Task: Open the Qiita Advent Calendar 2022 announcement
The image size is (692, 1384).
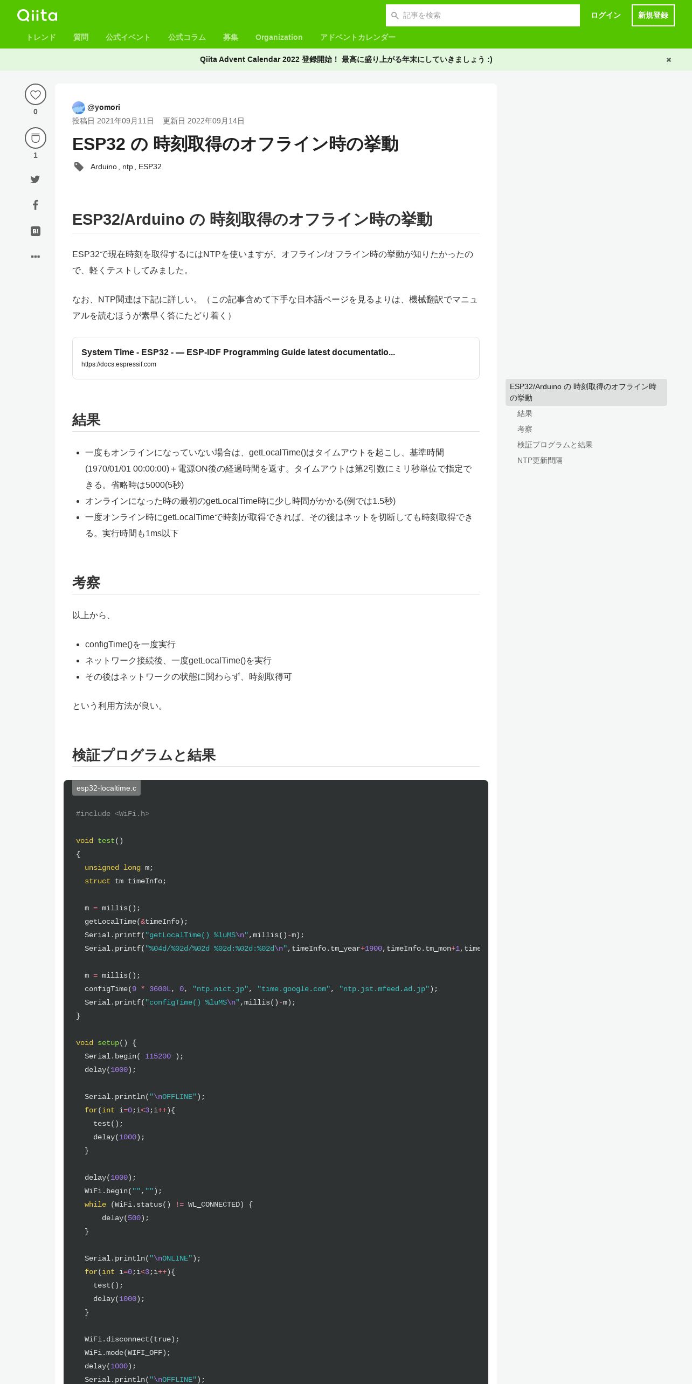Action: (x=346, y=59)
